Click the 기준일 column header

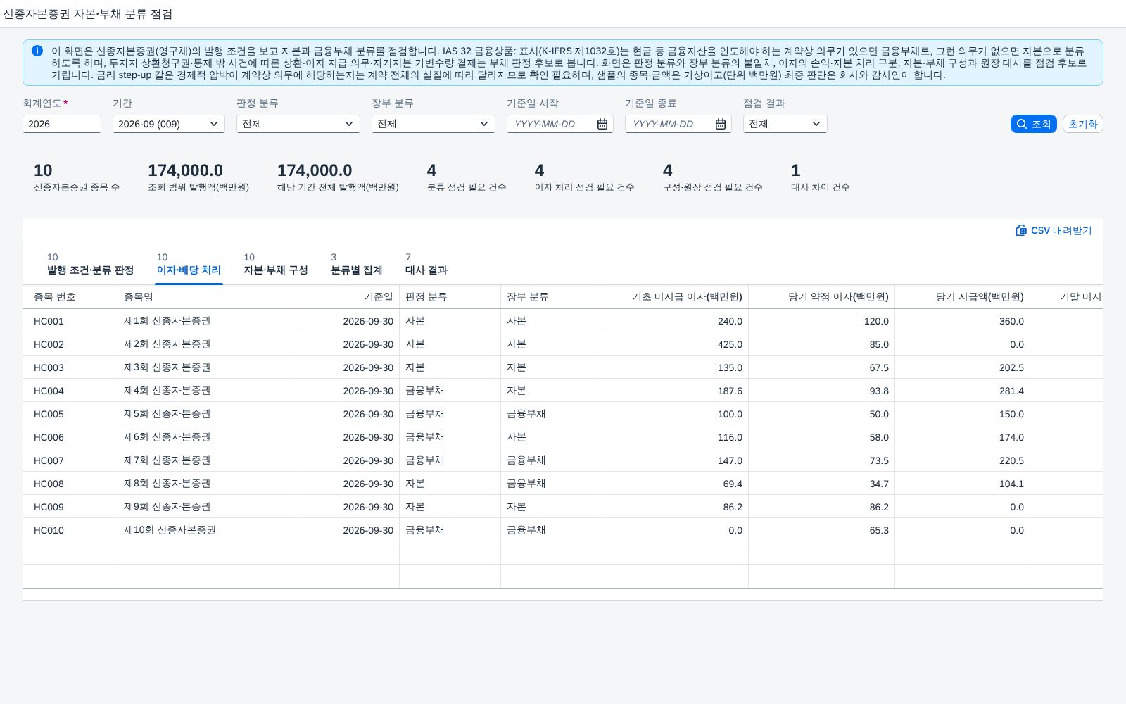click(349, 297)
